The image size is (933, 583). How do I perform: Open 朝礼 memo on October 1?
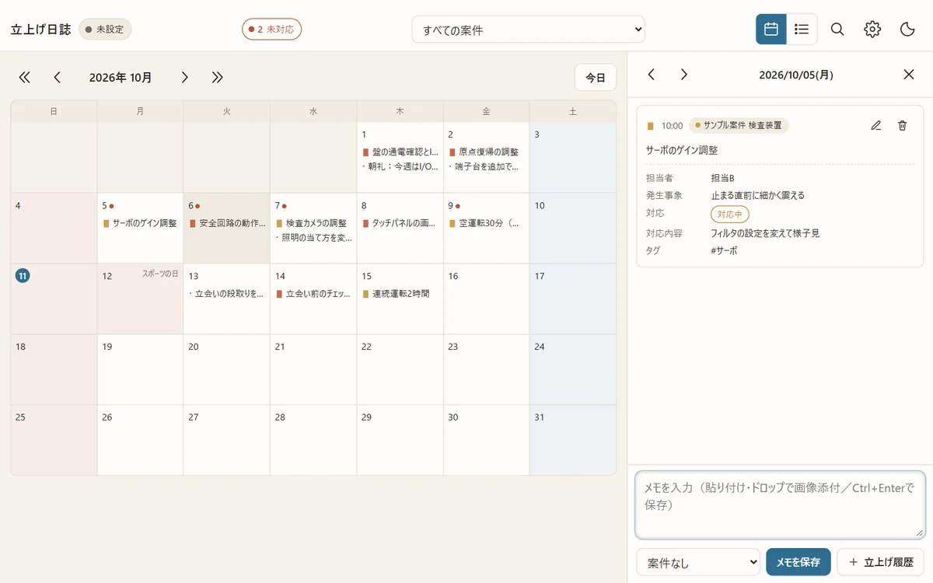pyautogui.click(x=400, y=166)
